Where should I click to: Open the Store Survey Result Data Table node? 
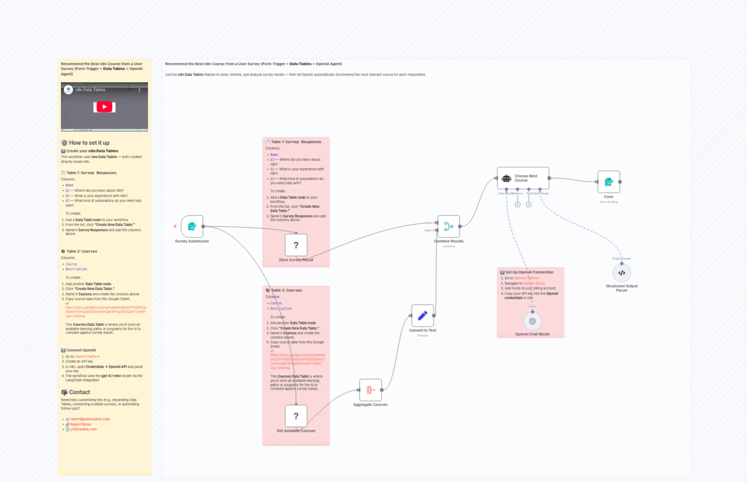296,245
